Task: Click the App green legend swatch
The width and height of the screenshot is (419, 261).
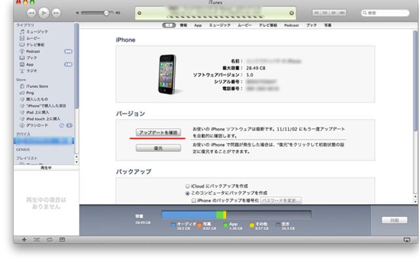Action: [225, 225]
